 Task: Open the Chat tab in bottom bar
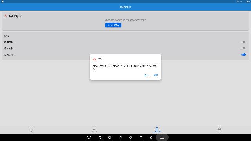(x=94, y=130)
